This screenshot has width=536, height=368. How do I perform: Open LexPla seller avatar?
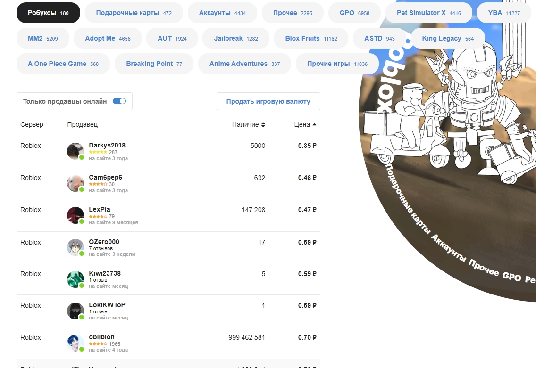click(75, 215)
